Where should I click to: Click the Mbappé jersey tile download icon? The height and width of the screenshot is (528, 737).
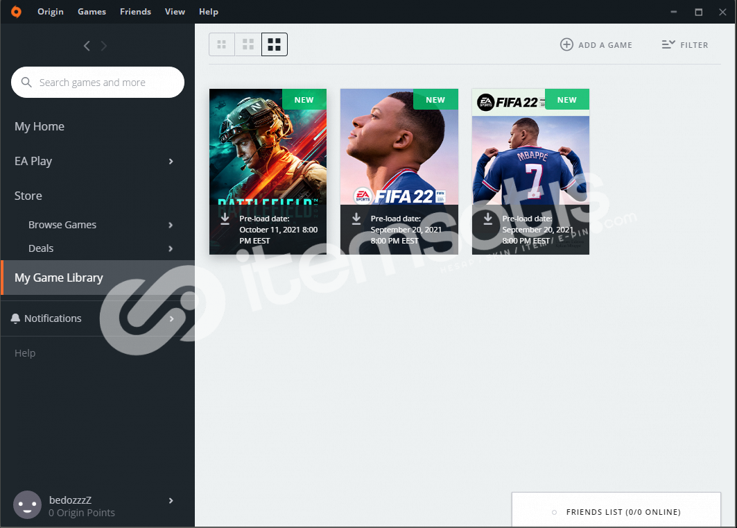pos(488,219)
